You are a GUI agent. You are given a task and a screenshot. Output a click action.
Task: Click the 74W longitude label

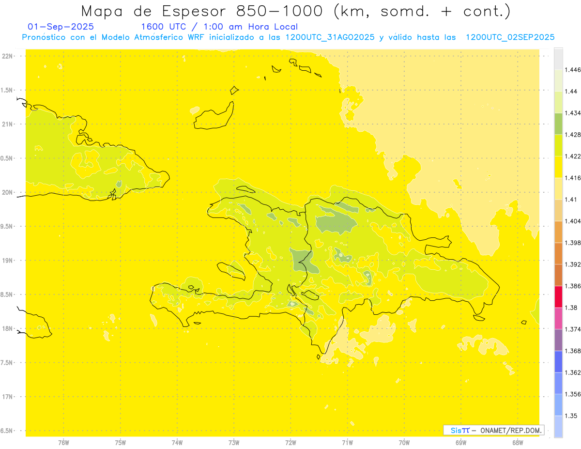click(177, 443)
